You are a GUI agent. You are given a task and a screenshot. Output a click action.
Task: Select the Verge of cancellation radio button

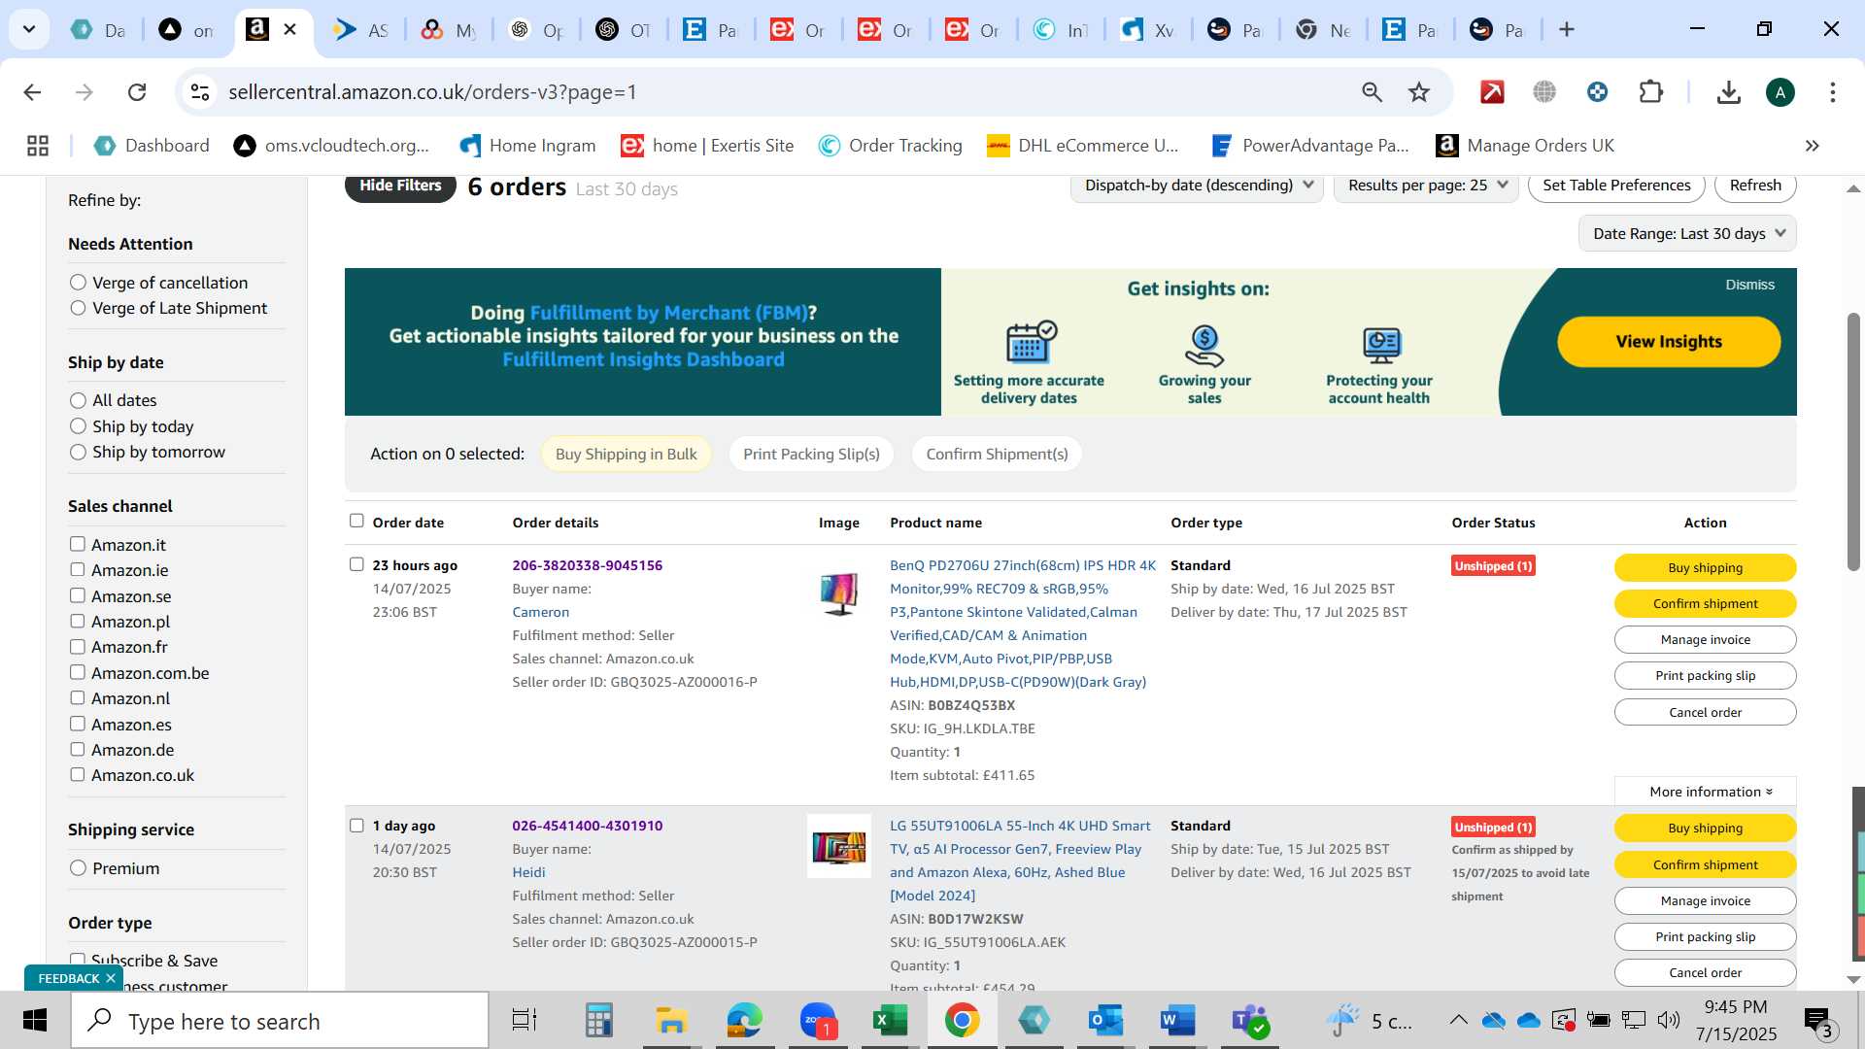[x=78, y=283]
